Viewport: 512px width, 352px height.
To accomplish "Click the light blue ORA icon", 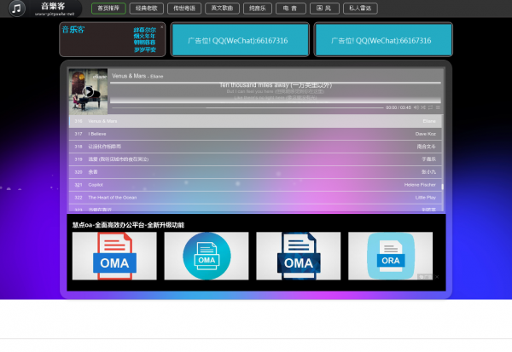I will 390,256.
